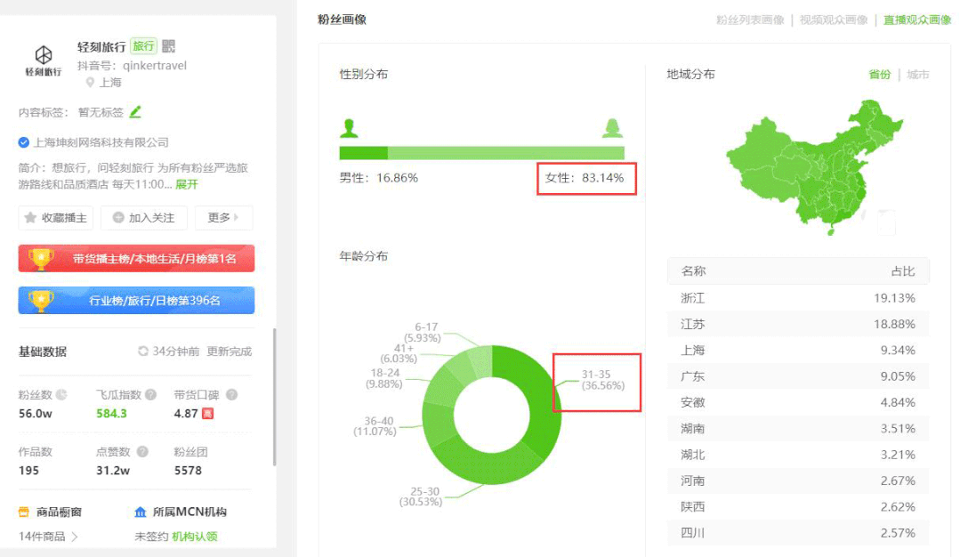
Task: Open the 带货播主榜 monthly rank banner
Action: (136, 258)
